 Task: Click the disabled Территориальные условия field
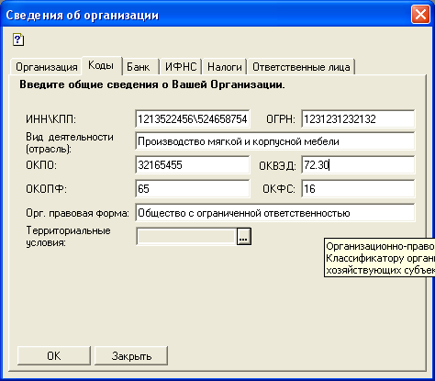186,236
